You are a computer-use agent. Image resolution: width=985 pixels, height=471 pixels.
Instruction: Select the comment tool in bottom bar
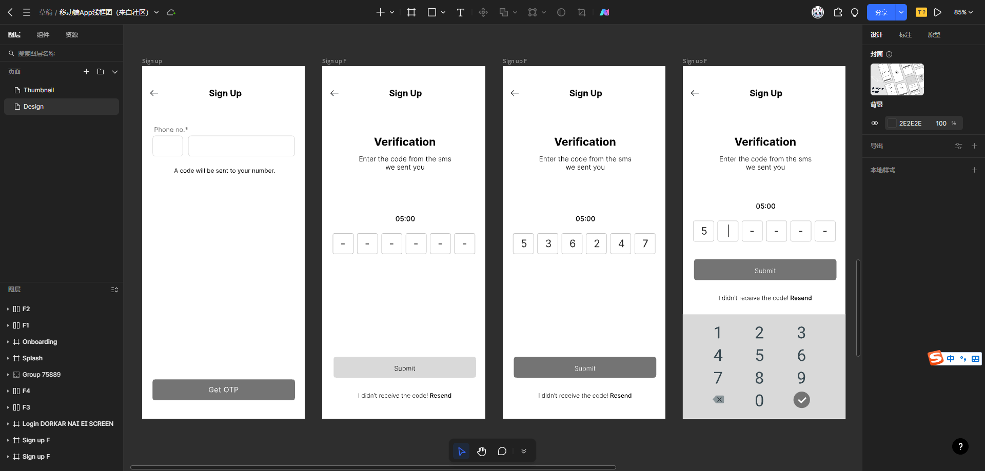(502, 451)
